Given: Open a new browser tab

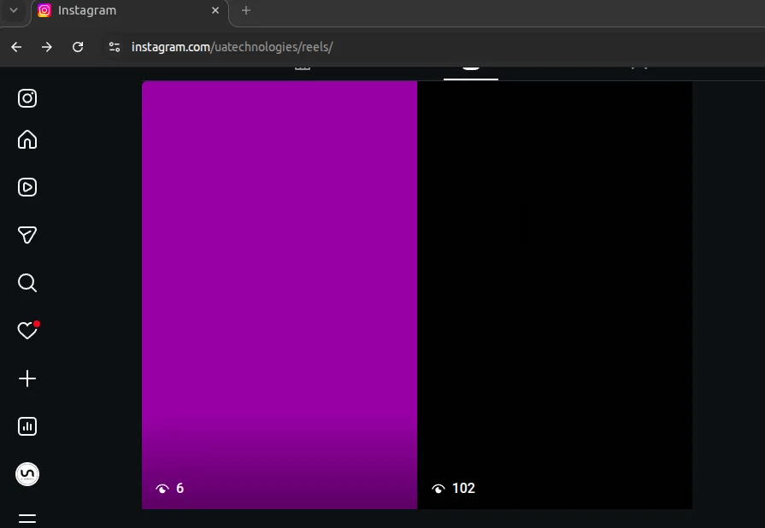Looking at the screenshot, I should (246, 10).
